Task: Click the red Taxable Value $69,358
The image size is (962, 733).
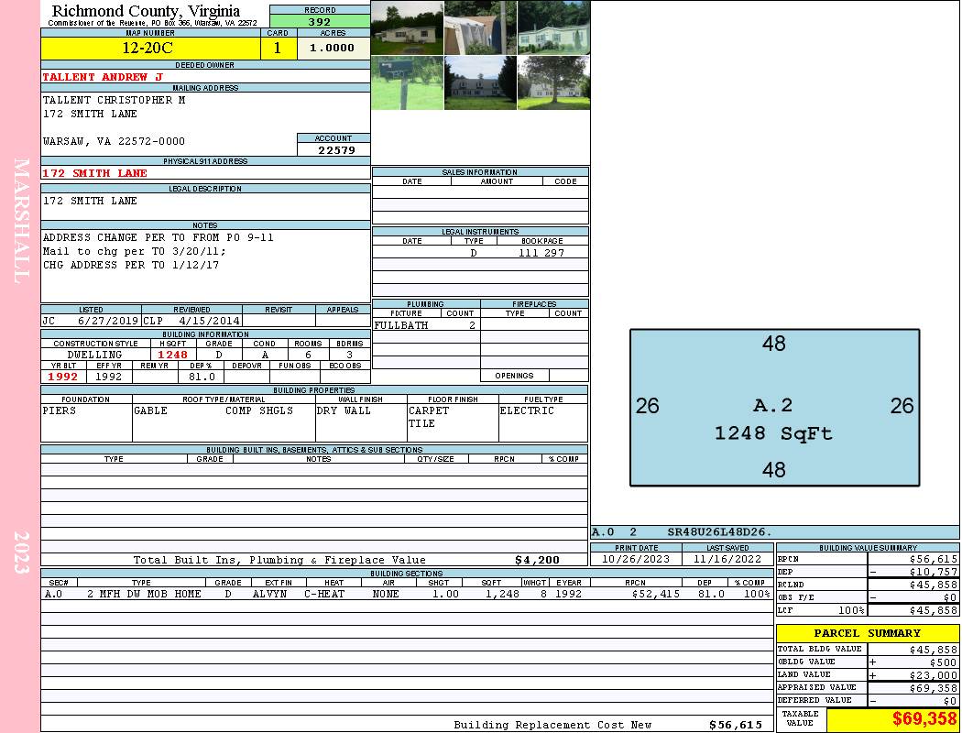Action: 924,720
